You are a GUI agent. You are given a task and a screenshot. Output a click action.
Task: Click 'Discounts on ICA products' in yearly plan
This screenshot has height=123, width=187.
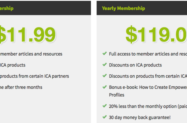click(135, 65)
